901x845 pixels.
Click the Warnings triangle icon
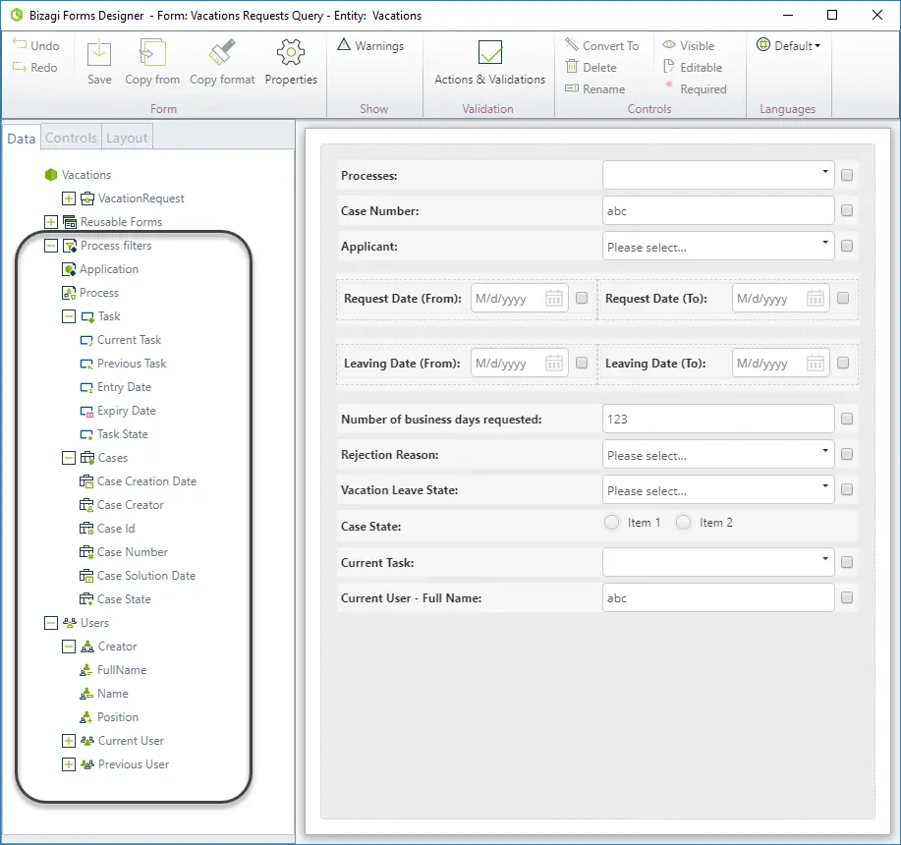[344, 45]
